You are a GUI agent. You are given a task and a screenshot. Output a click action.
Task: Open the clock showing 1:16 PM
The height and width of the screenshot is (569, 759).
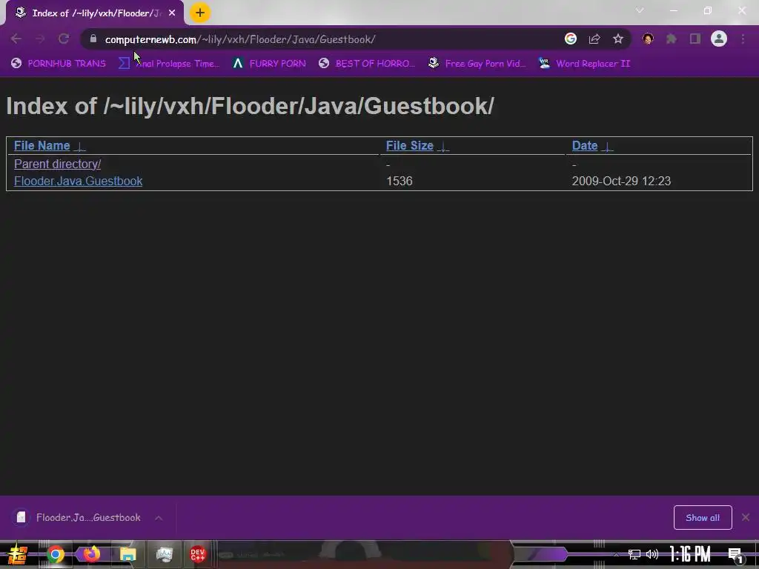[690, 554]
